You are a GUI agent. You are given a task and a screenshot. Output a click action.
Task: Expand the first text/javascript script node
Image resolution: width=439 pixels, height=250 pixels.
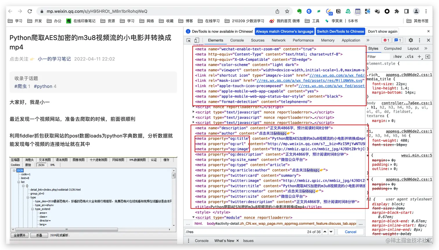pos(194,112)
